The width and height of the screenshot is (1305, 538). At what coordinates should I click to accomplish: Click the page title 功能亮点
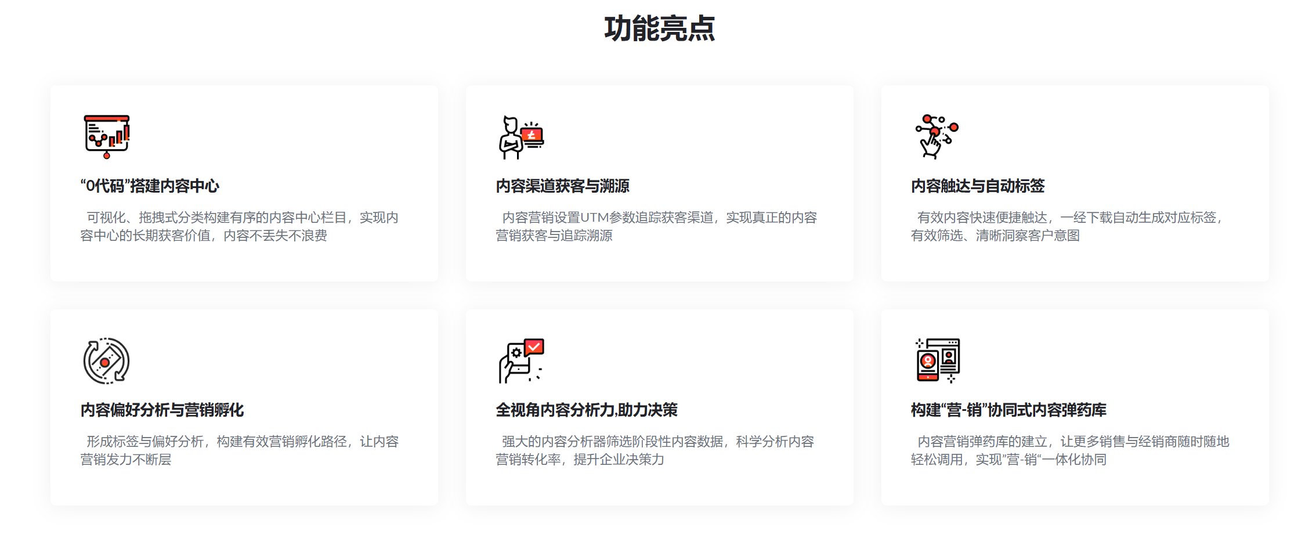point(659,28)
